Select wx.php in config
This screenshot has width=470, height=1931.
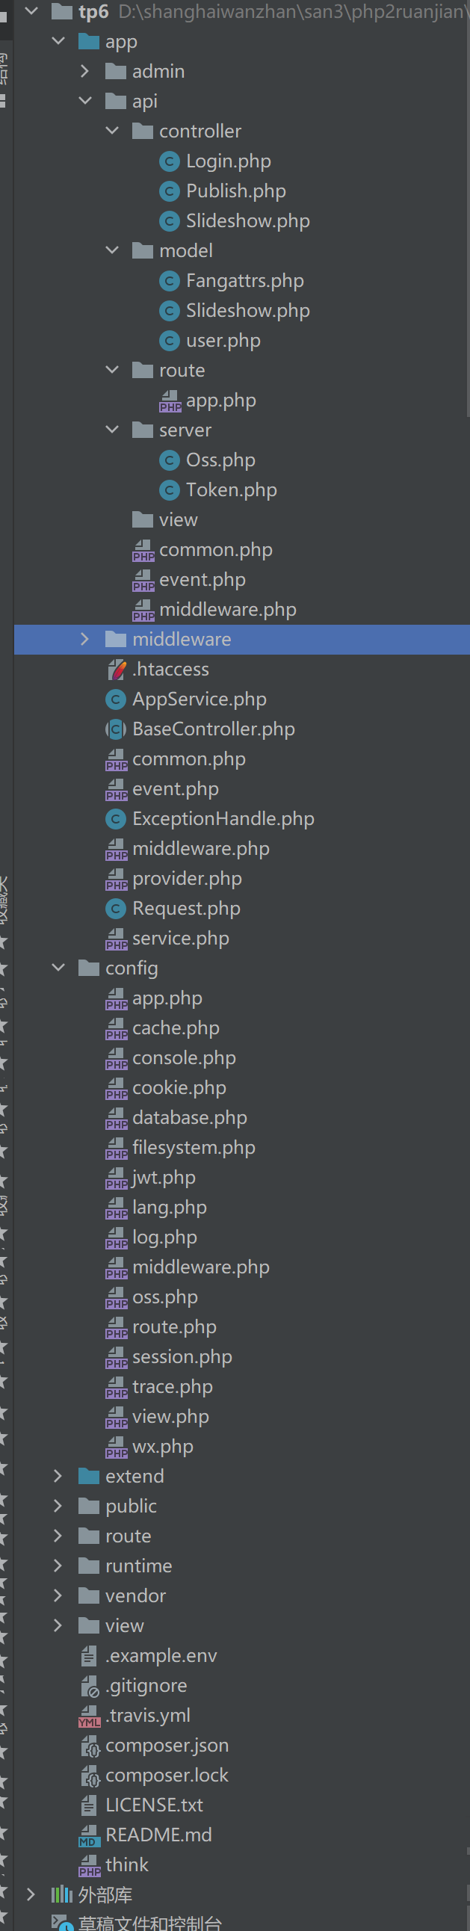coord(163,1447)
